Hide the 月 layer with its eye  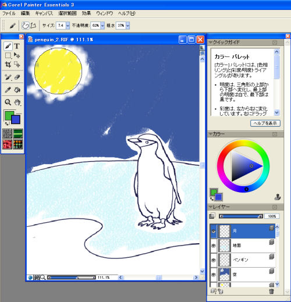214,231
